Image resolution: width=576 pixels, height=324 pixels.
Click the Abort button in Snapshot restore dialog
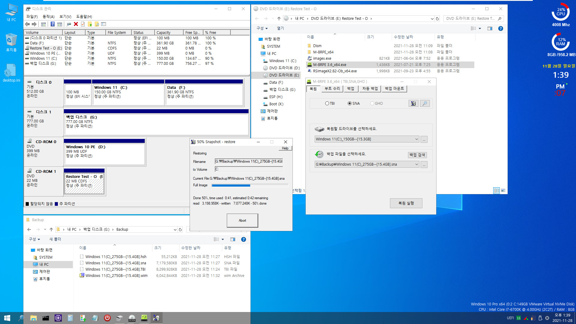[x=242, y=220]
